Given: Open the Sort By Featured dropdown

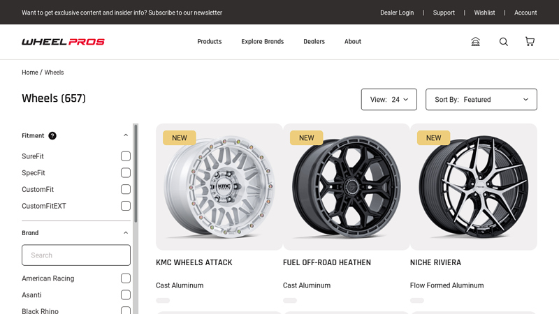Looking at the screenshot, I should pyautogui.click(x=481, y=99).
